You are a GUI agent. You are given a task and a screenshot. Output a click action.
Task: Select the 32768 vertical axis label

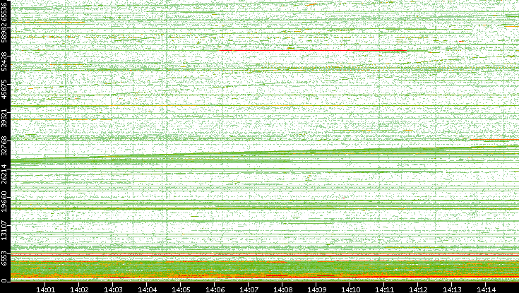click(5, 146)
